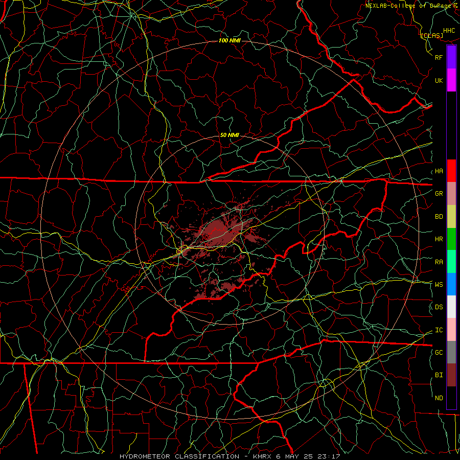Click the GC legend label
The height and width of the screenshot is (460, 460).
click(439, 352)
